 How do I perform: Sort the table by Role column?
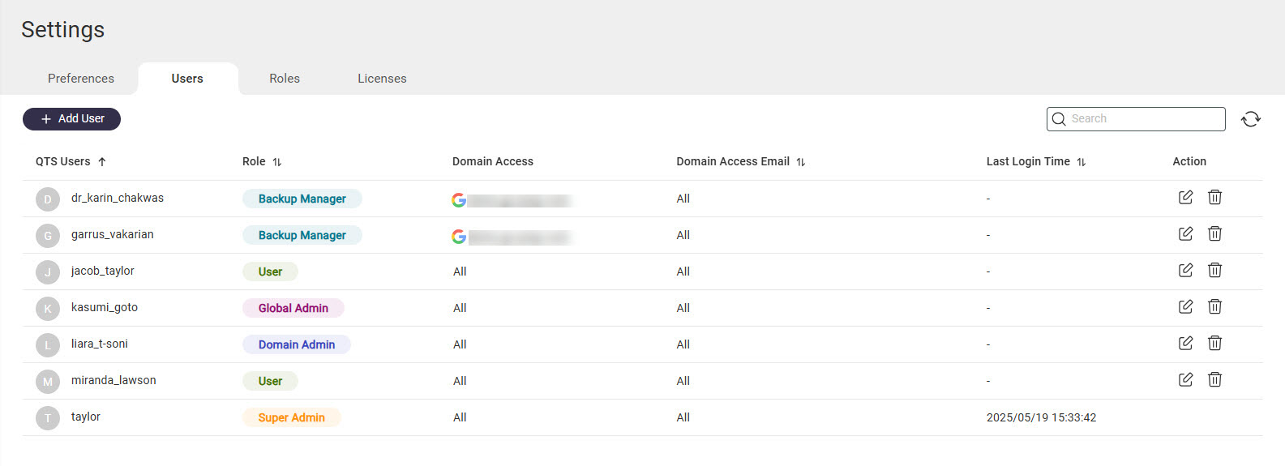277,162
